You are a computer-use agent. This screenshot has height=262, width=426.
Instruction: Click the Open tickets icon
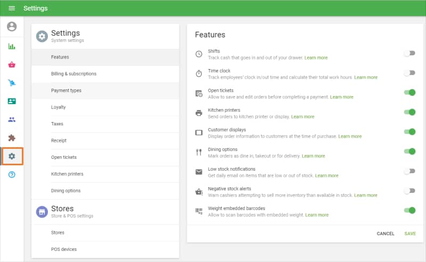coord(199,94)
